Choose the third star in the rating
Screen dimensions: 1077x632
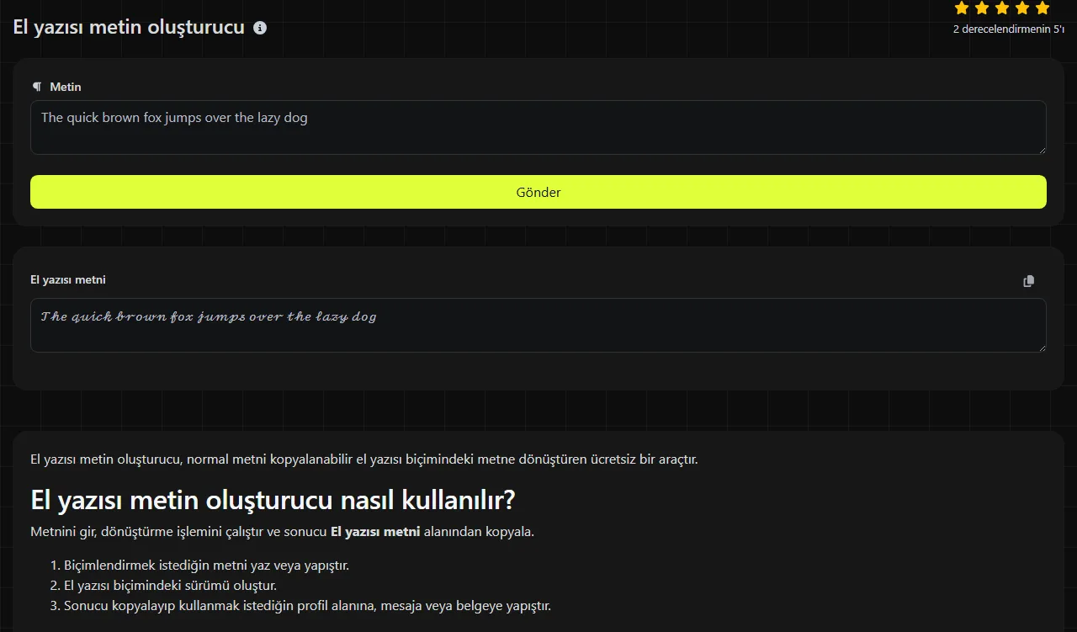pyautogui.click(x=1002, y=8)
